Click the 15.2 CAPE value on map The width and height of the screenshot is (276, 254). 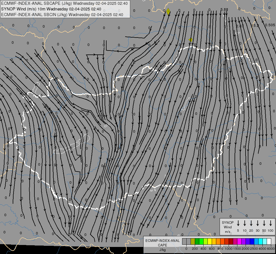[255, 26]
